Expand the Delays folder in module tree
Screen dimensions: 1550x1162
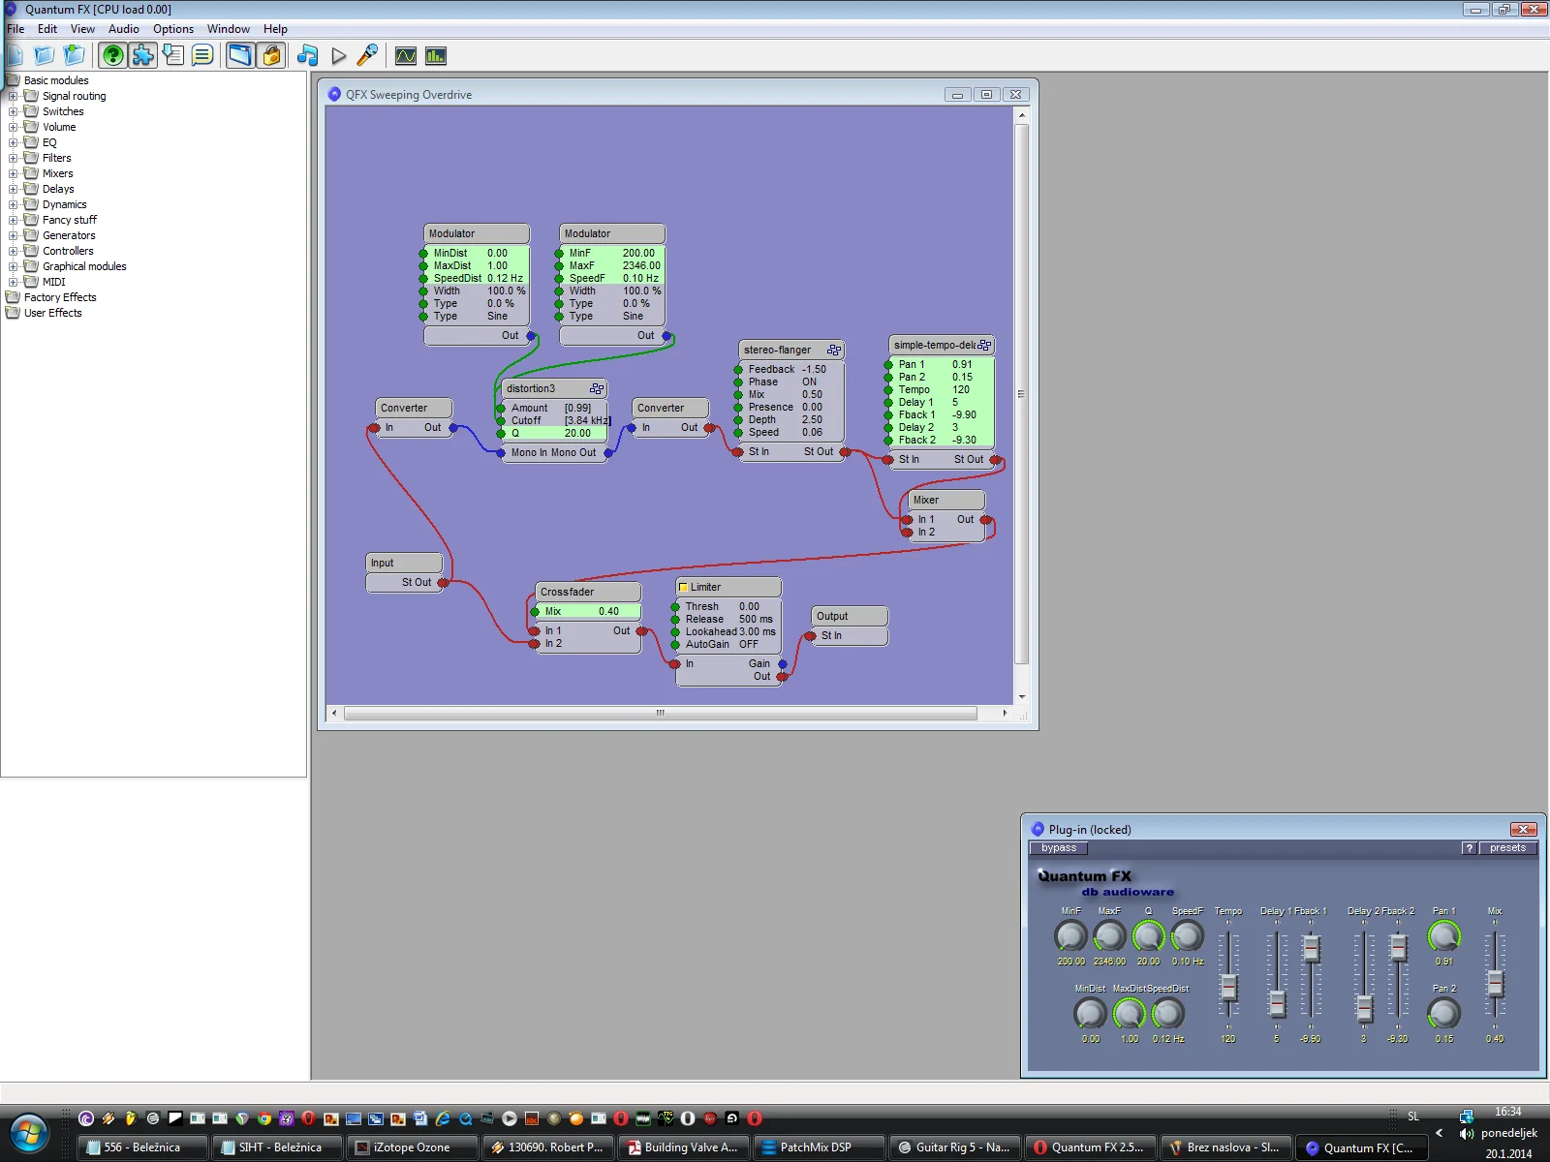tap(14, 189)
